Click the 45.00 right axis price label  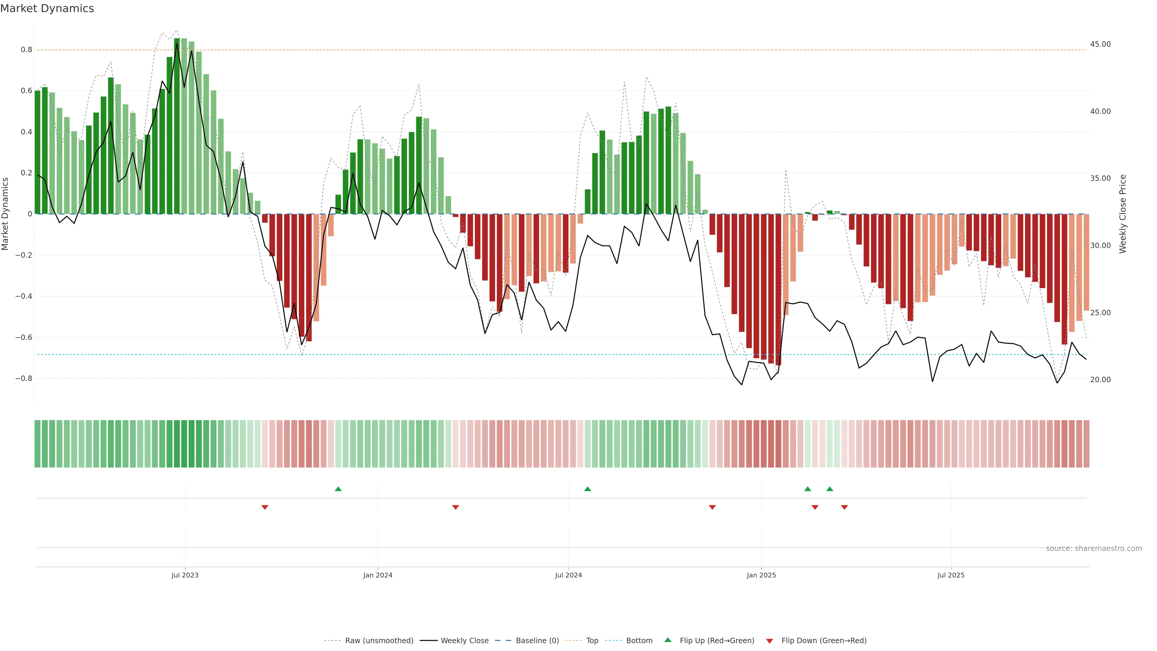pyautogui.click(x=1100, y=44)
